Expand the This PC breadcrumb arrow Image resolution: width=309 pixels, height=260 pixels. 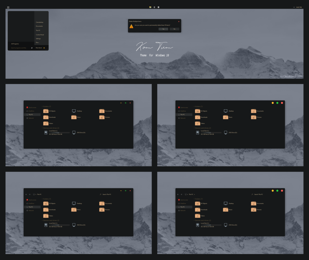click(x=194, y=194)
